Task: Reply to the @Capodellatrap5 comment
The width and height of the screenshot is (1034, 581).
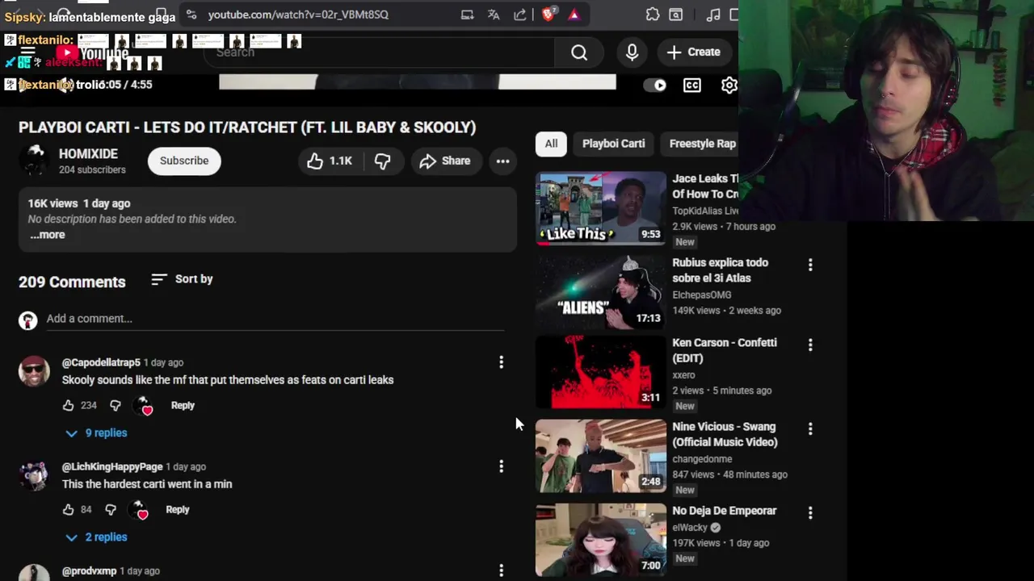Action: pos(183,405)
